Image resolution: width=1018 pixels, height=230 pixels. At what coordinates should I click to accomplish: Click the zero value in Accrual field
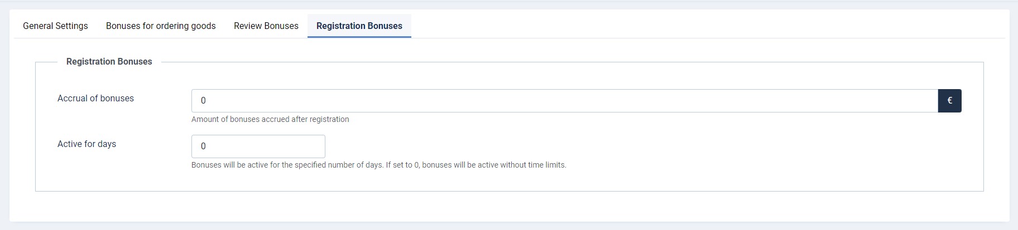[203, 101]
